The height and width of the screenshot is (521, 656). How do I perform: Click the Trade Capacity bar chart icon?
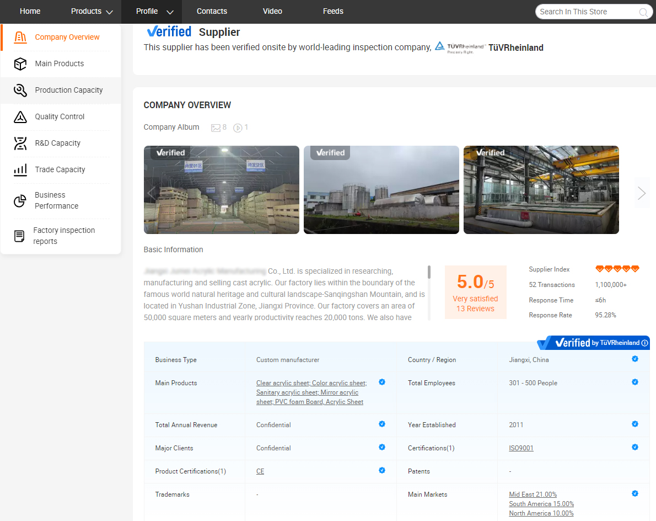click(x=20, y=170)
